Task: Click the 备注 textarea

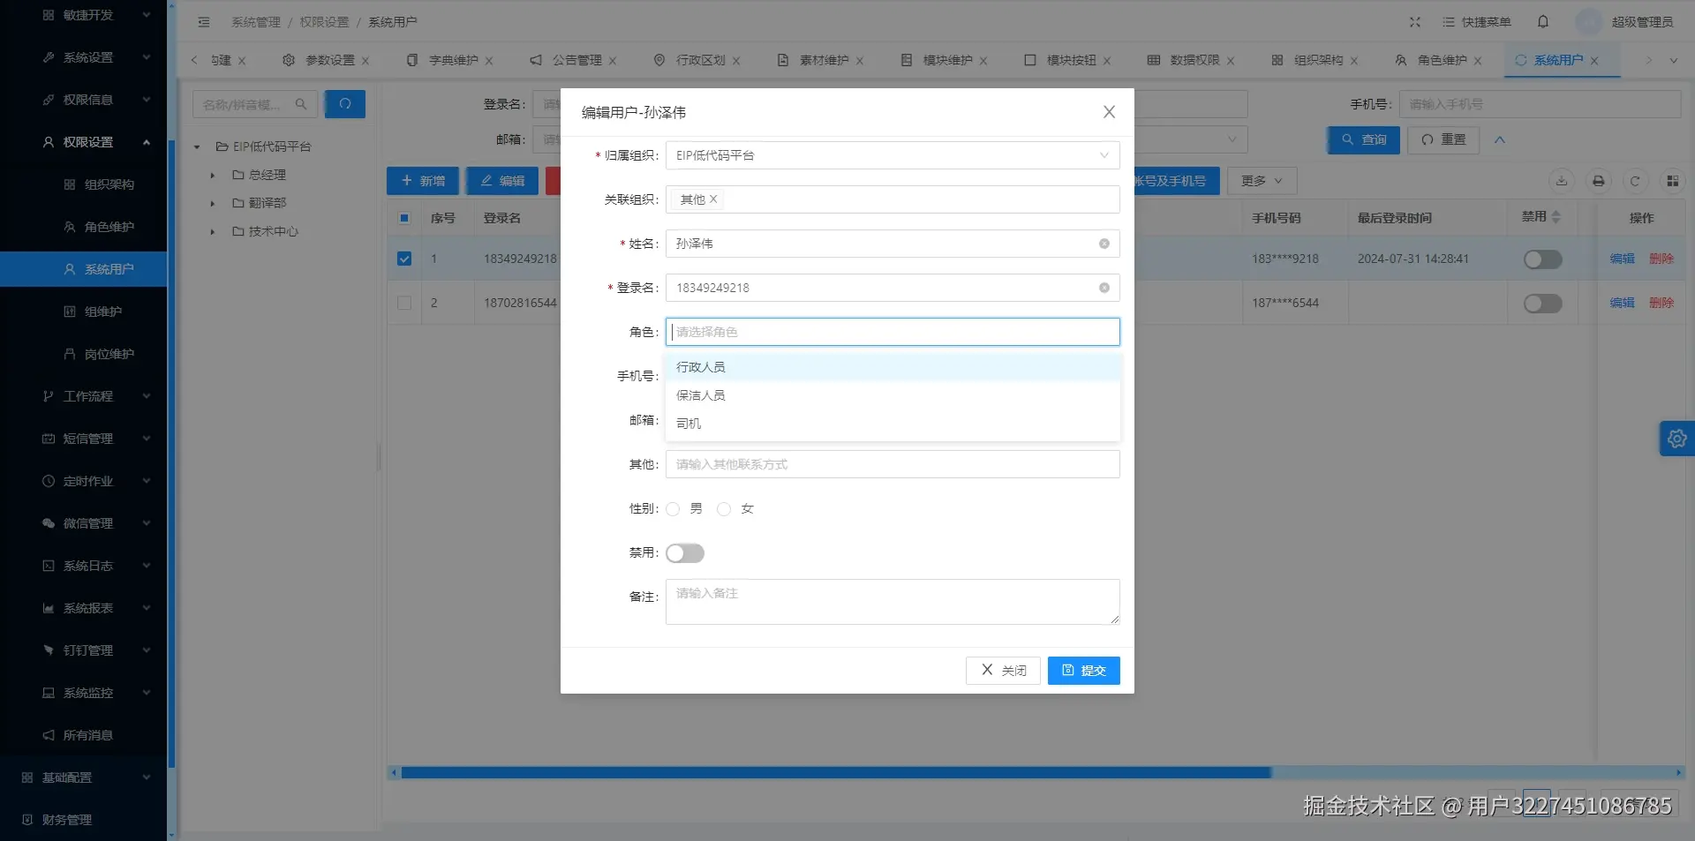Action: [x=893, y=602]
